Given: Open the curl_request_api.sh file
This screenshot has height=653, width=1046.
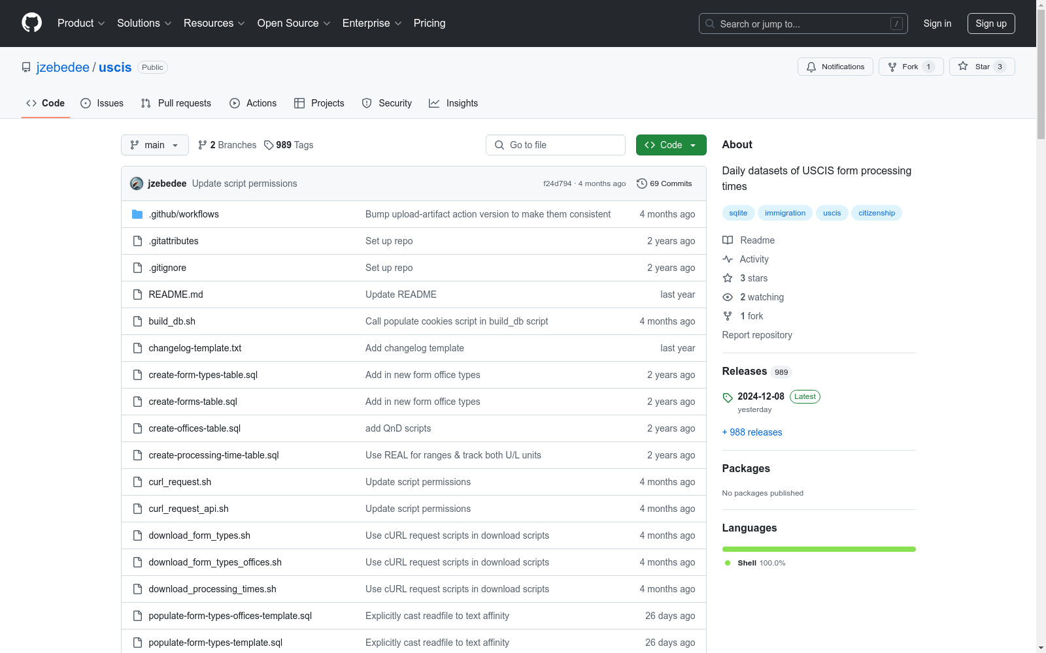Looking at the screenshot, I should tap(188, 509).
